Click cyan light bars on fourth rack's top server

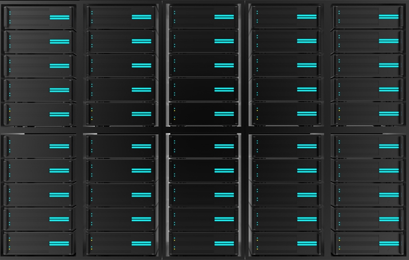[306, 17]
